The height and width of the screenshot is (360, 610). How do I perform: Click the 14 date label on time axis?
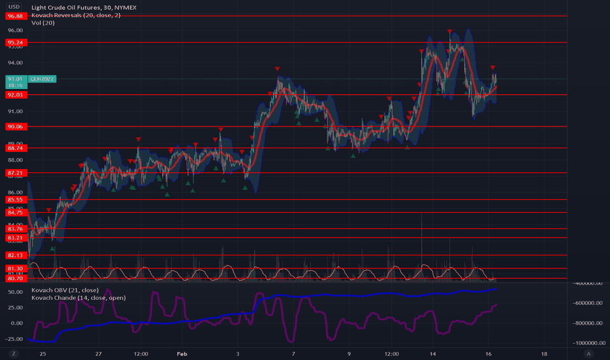[433, 353]
